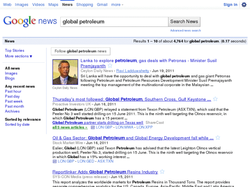
Task: Open Lanka to explore petroleum headline
Action: click(x=149, y=63)
